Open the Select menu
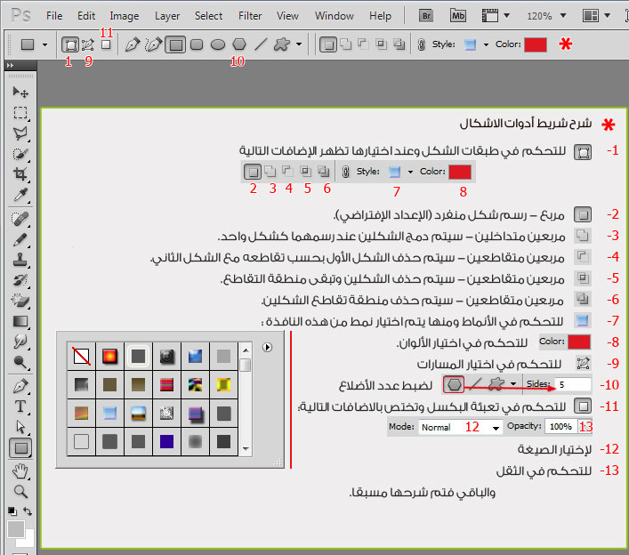 click(208, 16)
